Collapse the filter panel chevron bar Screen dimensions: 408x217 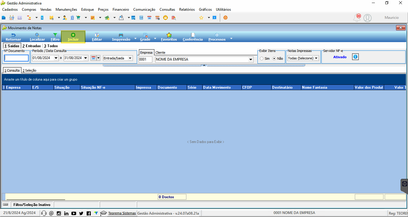[204, 65]
